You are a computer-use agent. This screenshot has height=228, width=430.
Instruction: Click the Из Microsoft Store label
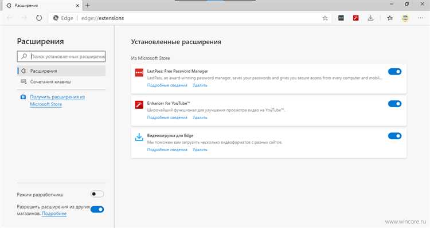coord(150,58)
